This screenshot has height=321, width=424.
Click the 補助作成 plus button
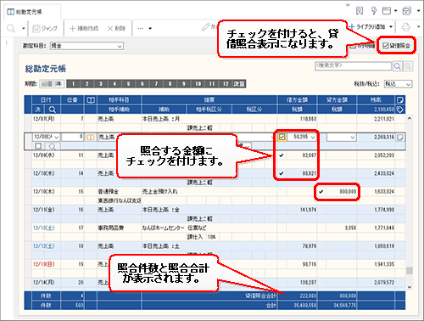84,28
